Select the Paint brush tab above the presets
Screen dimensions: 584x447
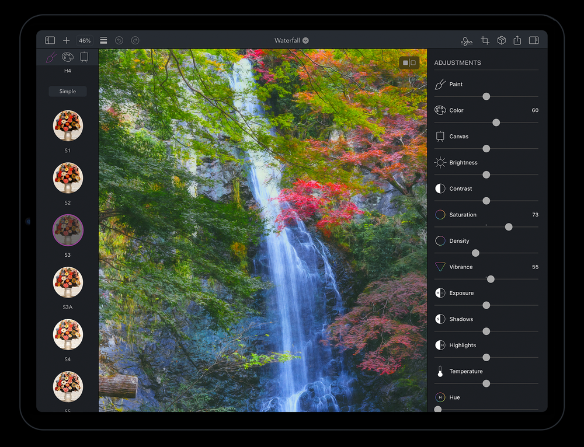pyautogui.click(x=50, y=57)
